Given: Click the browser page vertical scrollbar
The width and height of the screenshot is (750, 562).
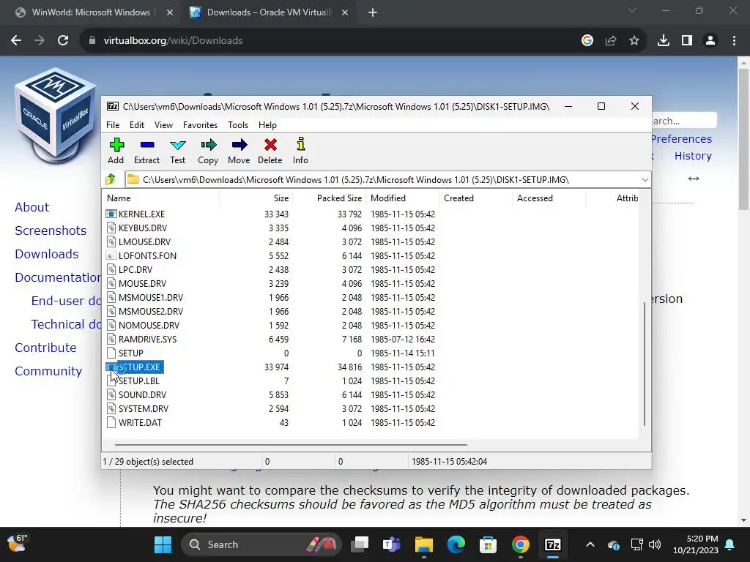Looking at the screenshot, I should (743, 138).
